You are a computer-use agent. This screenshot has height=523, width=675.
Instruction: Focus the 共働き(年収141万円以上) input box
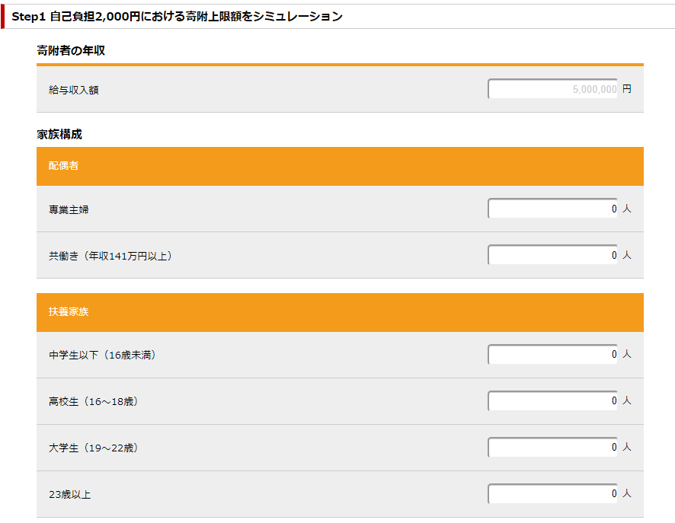(x=552, y=255)
